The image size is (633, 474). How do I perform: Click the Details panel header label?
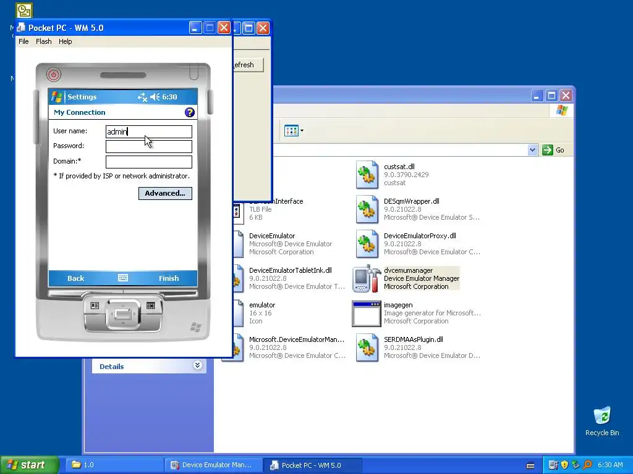112,367
